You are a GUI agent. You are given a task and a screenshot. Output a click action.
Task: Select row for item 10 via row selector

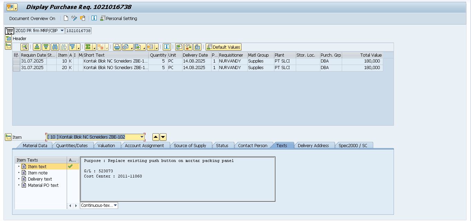[16, 61]
